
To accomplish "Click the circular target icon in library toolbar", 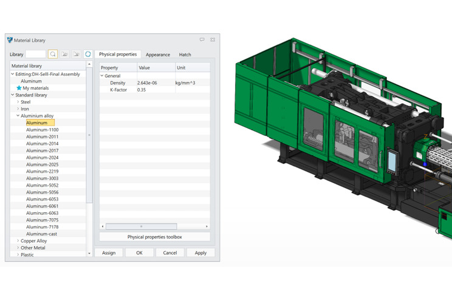I will 88,54.
